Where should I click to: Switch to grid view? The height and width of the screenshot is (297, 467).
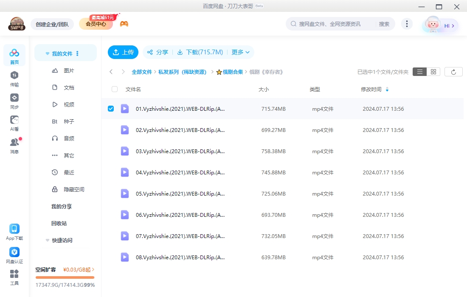(433, 72)
